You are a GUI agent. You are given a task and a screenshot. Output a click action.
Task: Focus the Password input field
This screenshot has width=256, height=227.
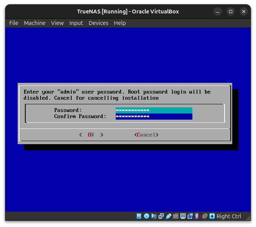154,110
